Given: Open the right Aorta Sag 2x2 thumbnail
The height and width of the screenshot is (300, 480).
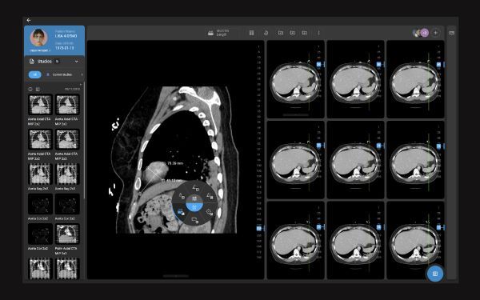Looking at the screenshot, I should pyautogui.click(x=67, y=174).
